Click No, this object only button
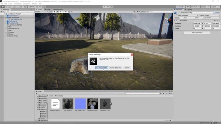 point(115,68)
